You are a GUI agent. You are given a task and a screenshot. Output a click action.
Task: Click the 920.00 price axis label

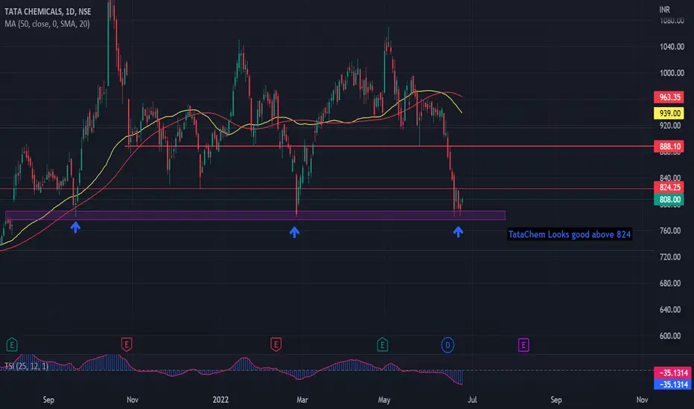[672, 126]
